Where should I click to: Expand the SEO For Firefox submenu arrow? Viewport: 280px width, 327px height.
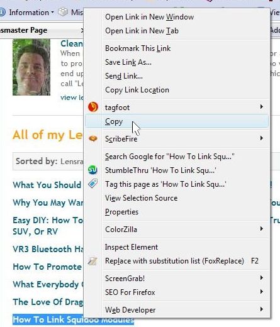pos(262,292)
